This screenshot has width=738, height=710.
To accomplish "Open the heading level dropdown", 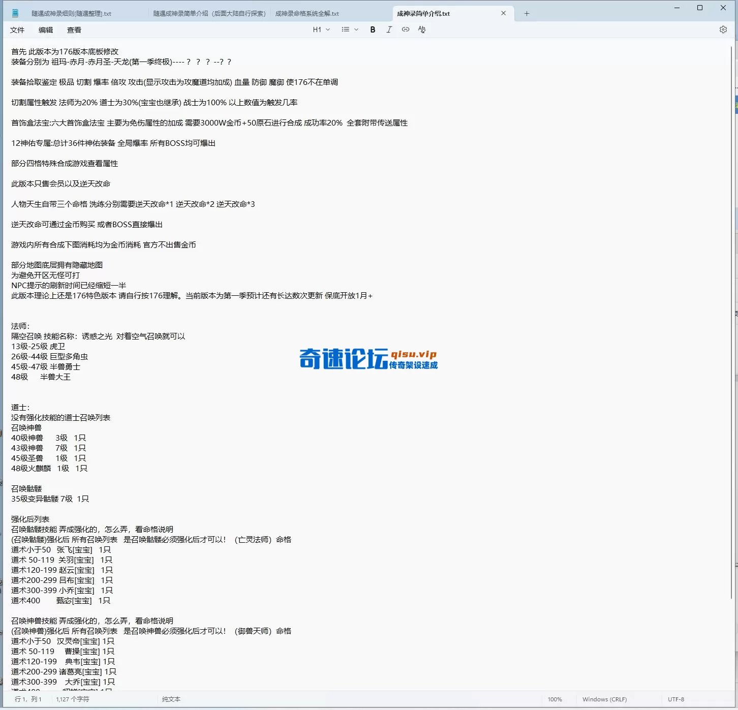I will (328, 29).
